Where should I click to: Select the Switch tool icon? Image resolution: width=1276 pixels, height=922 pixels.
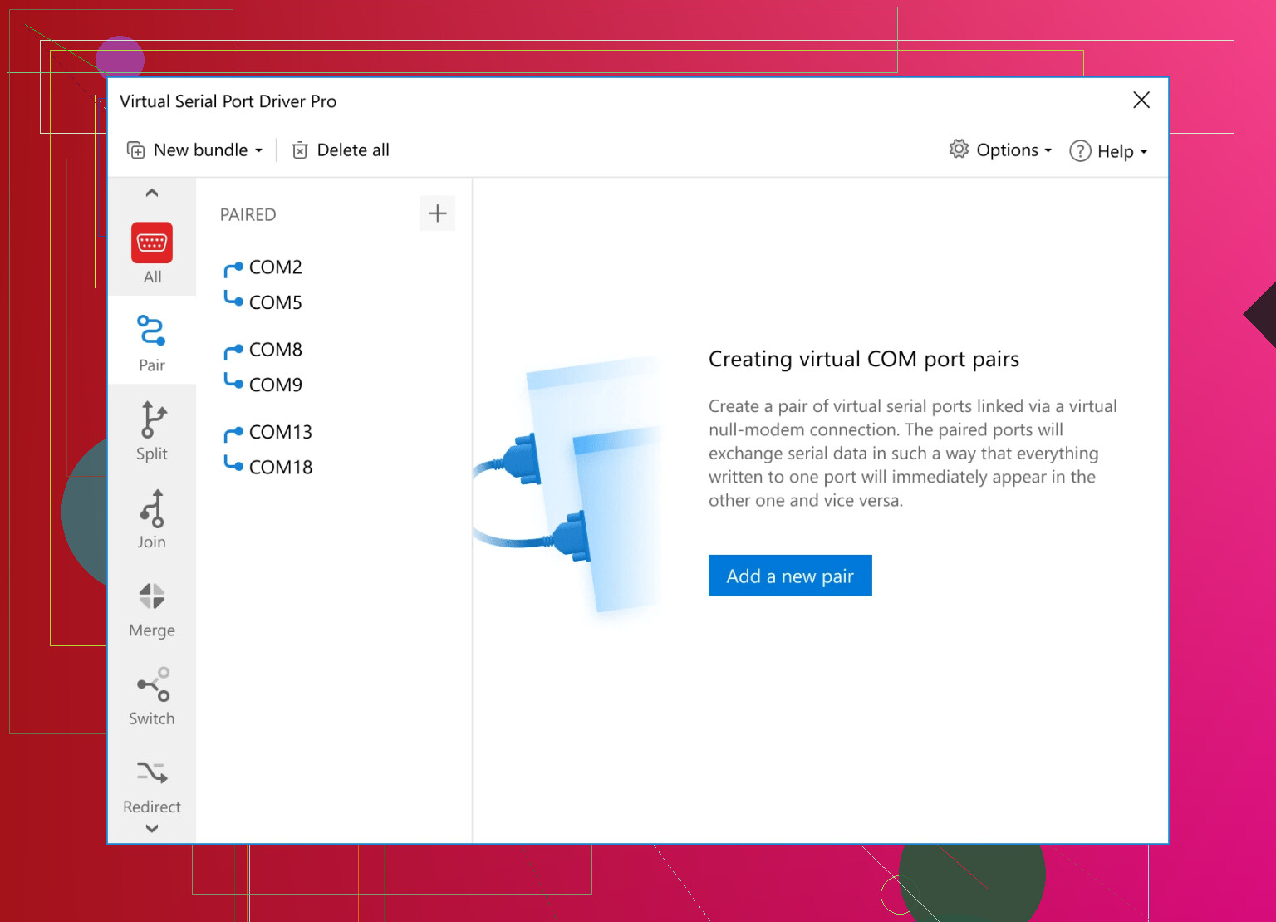[x=153, y=684]
